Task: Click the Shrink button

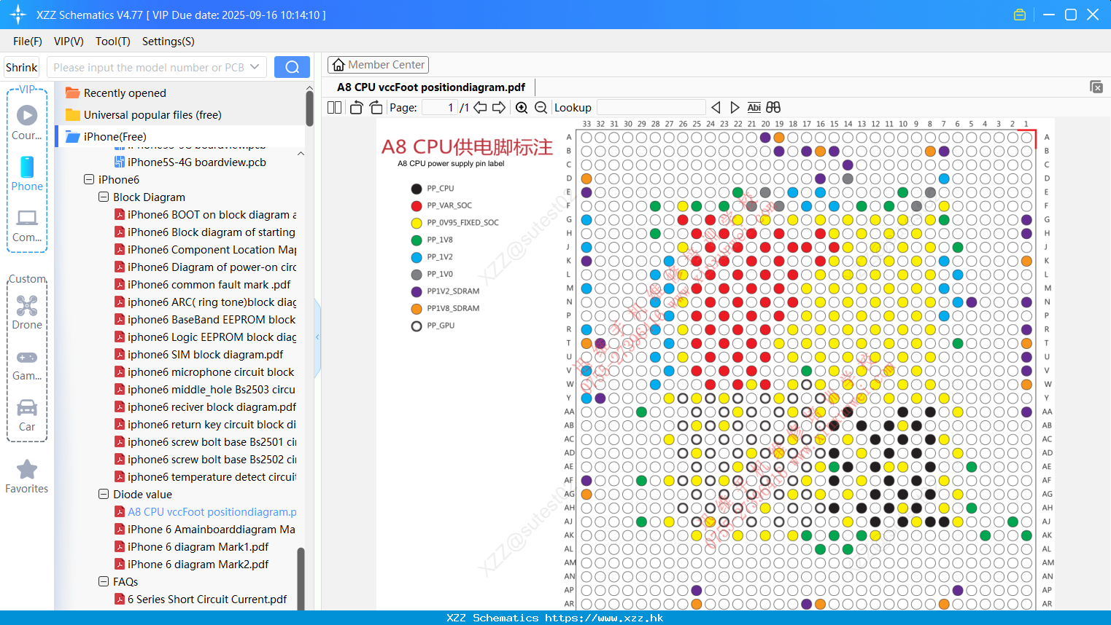Action: (x=21, y=67)
